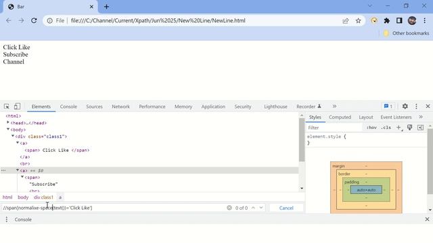Collapse the div class1 node
433x243 pixels.
[13, 136]
